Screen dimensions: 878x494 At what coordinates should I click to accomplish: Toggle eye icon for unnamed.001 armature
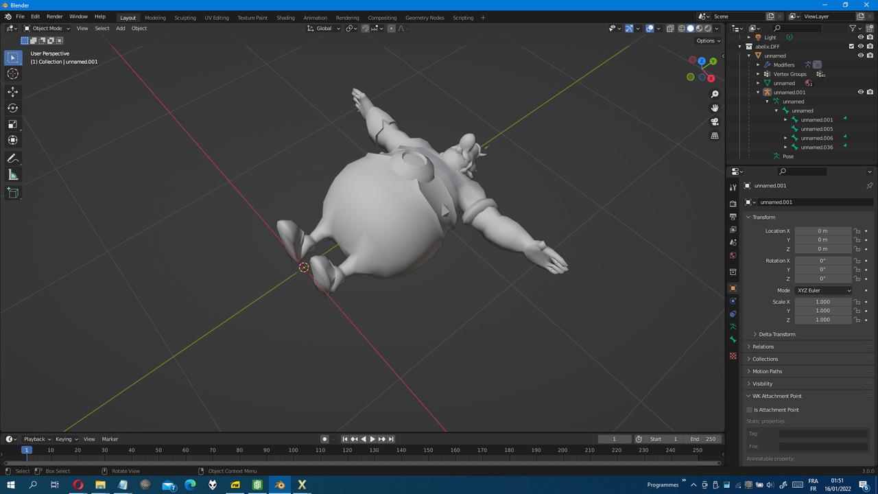tap(861, 92)
